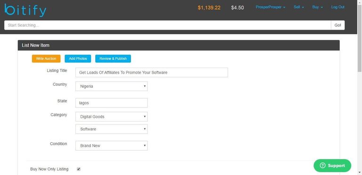Image resolution: width=362 pixels, height=175 pixels.
Task: Click the State field containing lagos
Action: [112, 103]
